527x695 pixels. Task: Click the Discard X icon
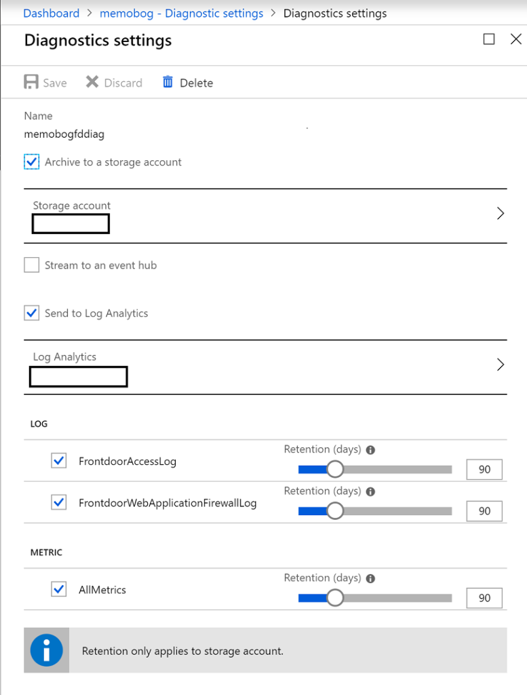coord(92,81)
